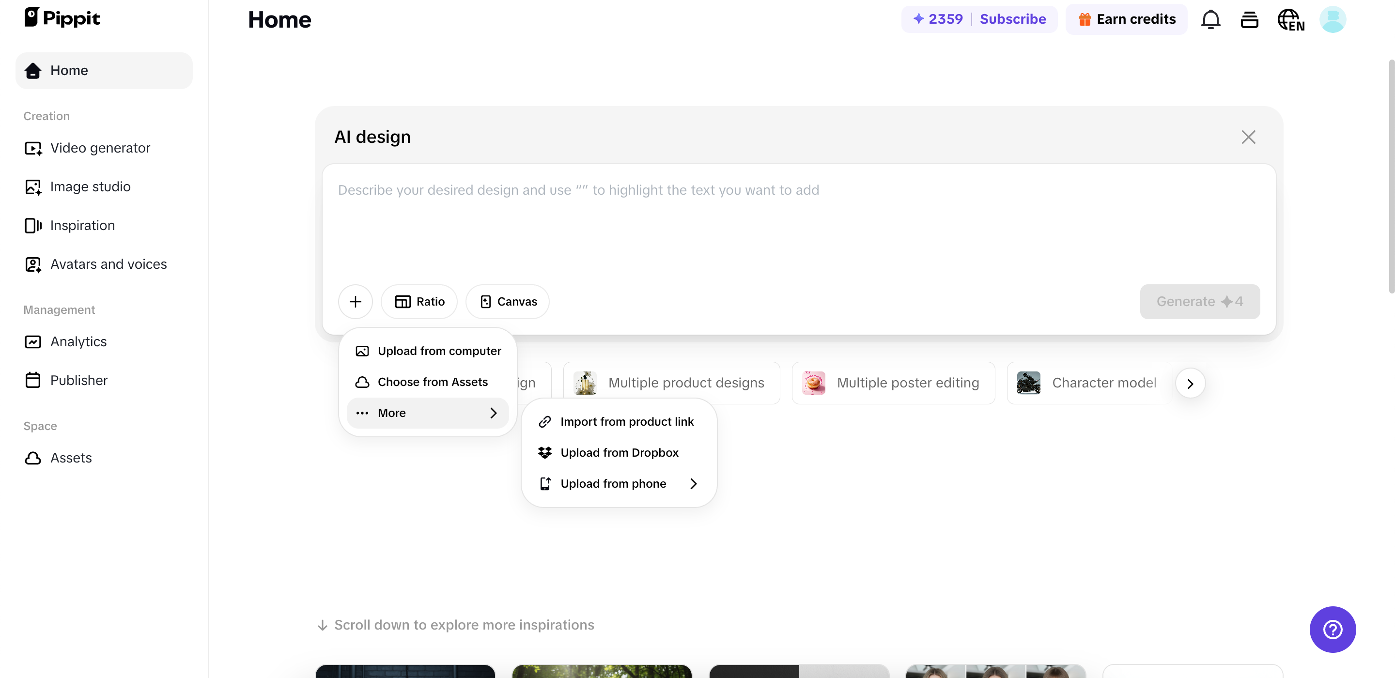Select Upload from computer

coord(427,351)
